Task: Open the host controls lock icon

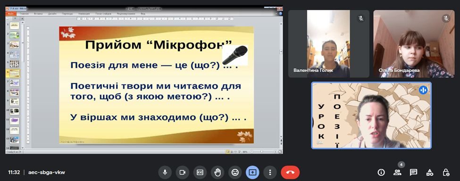Action: (x=446, y=172)
